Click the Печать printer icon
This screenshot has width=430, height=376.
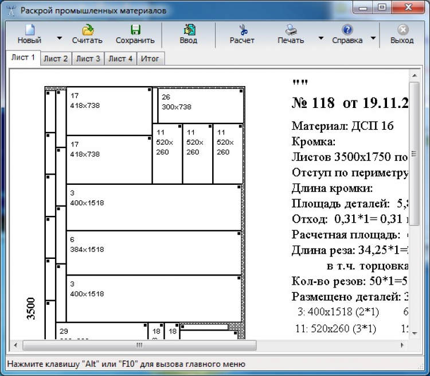(x=291, y=30)
